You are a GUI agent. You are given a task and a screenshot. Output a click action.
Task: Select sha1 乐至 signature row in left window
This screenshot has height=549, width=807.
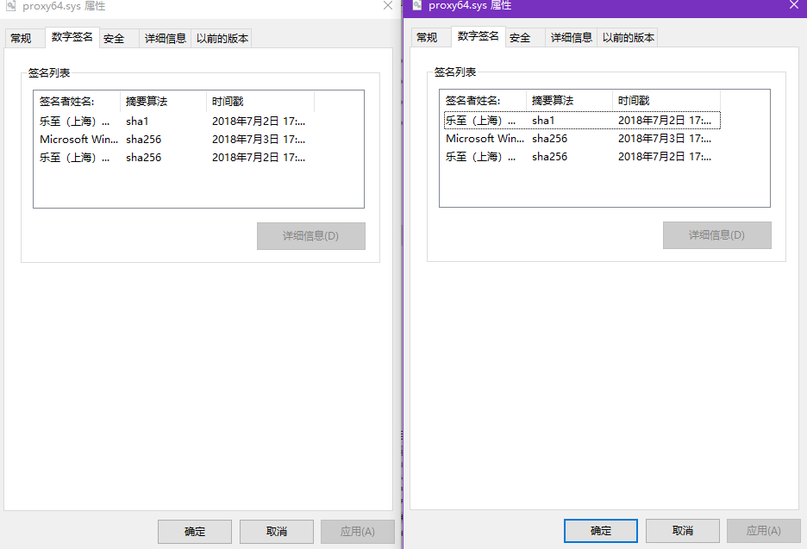tap(176, 122)
